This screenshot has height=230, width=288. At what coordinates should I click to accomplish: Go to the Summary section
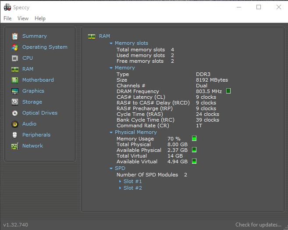tap(35, 36)
